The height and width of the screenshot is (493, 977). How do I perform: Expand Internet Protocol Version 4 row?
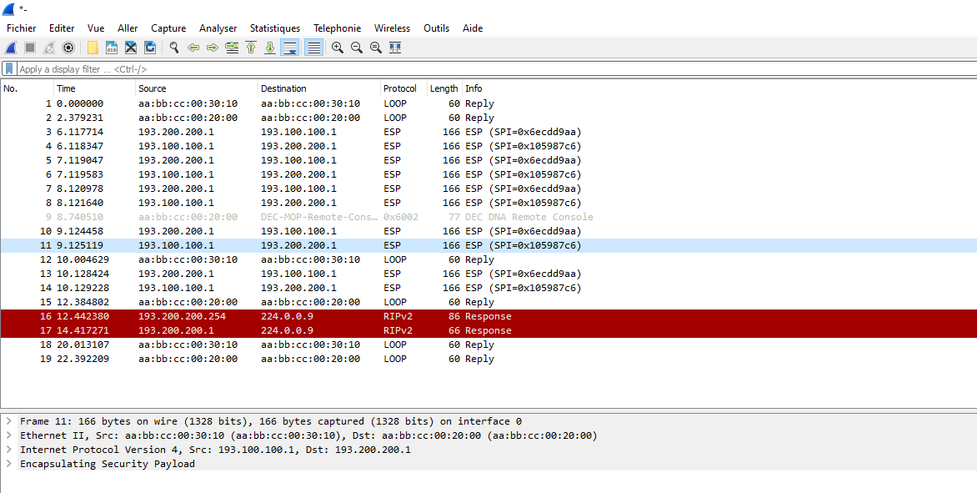pos(8,450)
